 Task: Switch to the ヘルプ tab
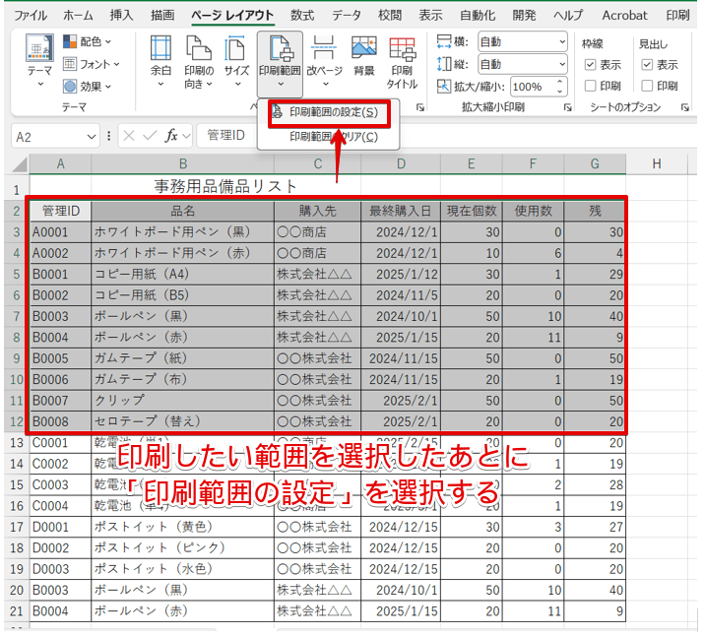click(568, 16)
